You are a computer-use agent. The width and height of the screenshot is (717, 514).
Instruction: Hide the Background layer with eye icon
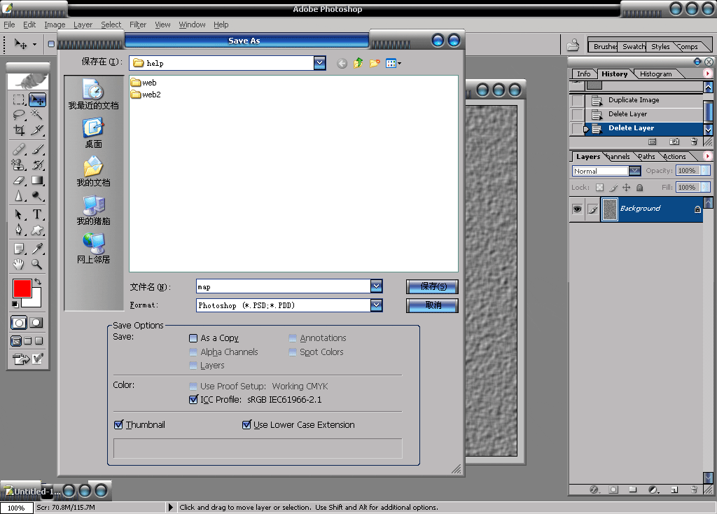point(578,209)
